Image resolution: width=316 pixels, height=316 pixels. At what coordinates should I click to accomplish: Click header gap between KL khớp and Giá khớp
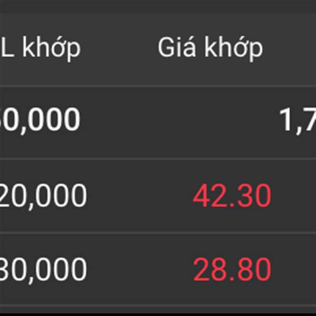tap(120, 50)
